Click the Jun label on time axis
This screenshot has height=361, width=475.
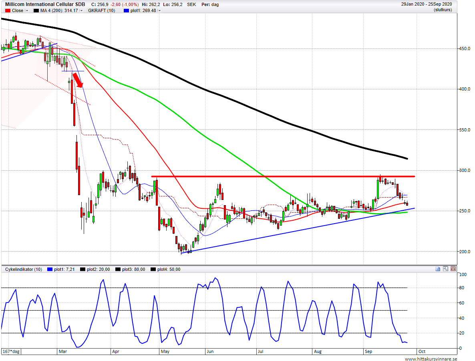210,352
